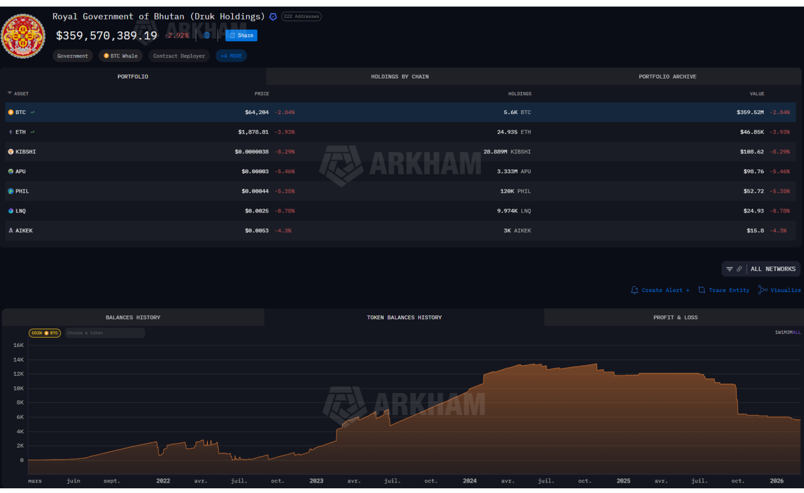The height and width of the screenshot is (493, 804).
Task: Click the Share button
Action: 241,35
